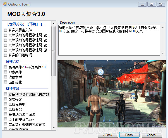
Task: Check the 废土邮差背包系列 checkbox
Action: pyautogui.click(x=5, y=119)
